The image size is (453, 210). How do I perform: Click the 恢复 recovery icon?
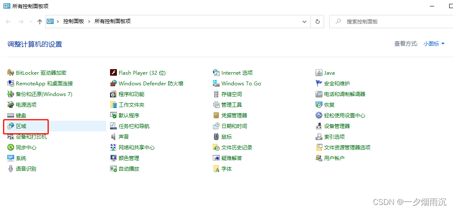coord(319,105)
